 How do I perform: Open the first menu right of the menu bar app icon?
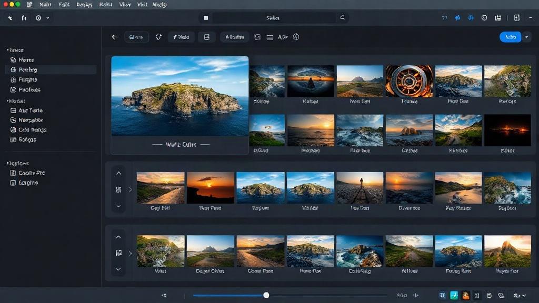[x=45, y=4]
